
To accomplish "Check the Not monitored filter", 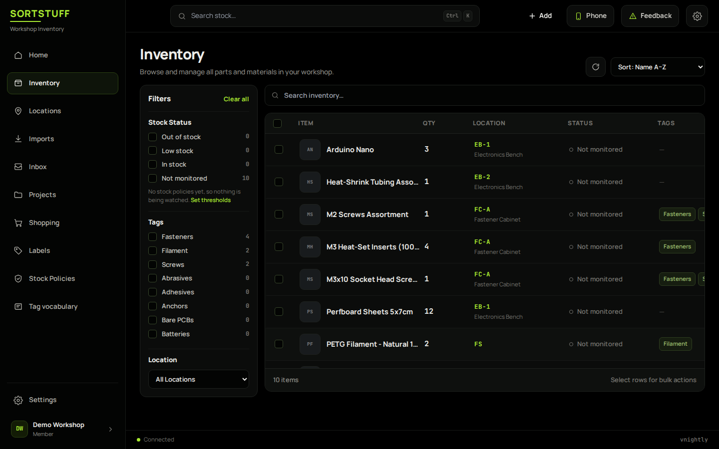I will coord(153,178).
